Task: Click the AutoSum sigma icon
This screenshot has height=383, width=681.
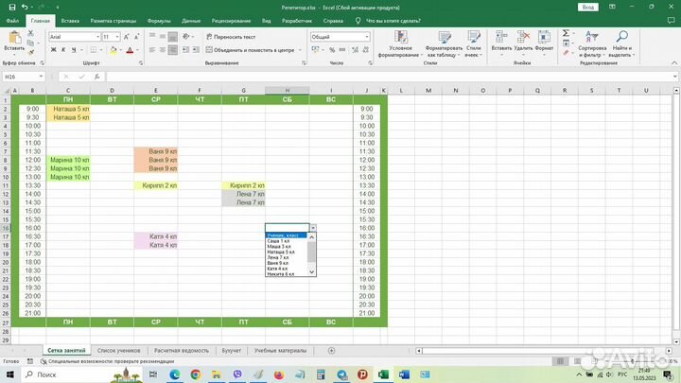Action: point(566,33)
